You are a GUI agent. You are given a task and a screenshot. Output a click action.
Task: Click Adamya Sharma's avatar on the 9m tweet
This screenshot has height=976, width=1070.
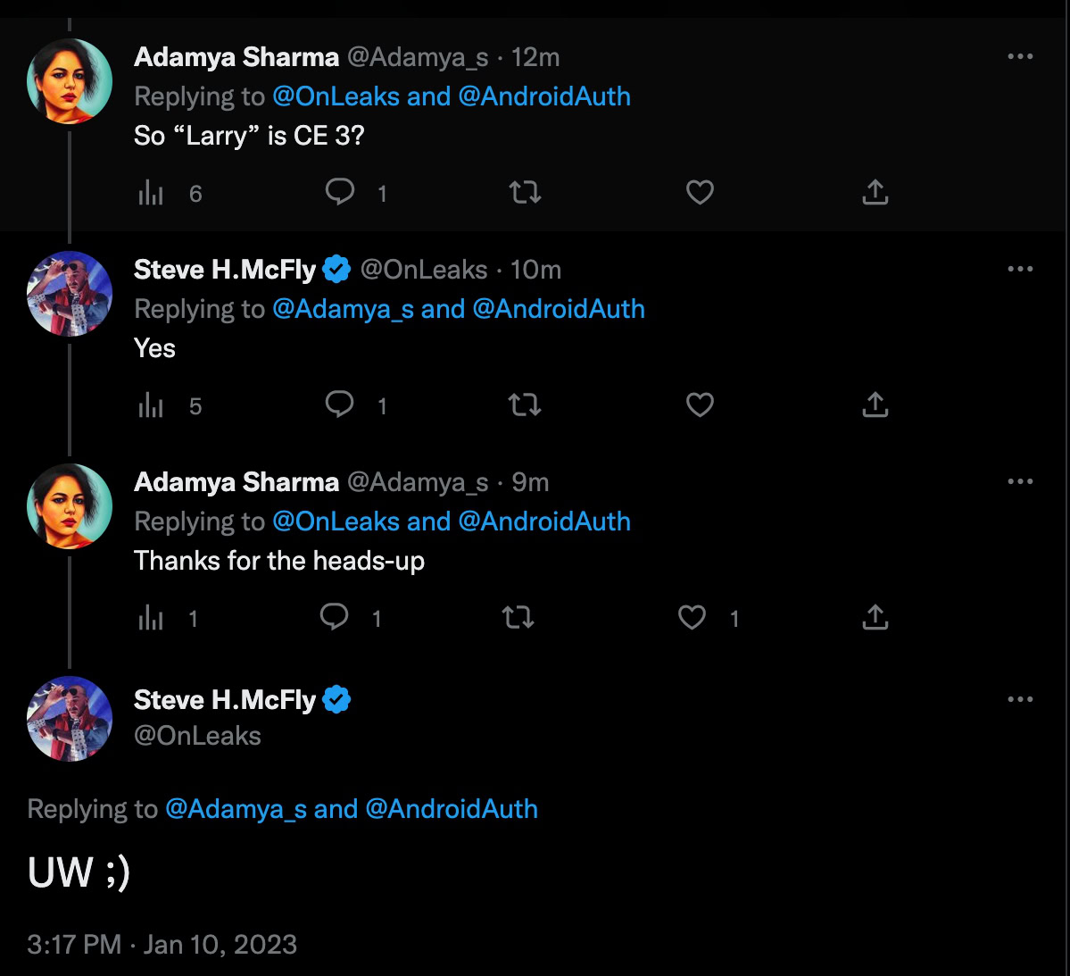[x=70, y=506]
